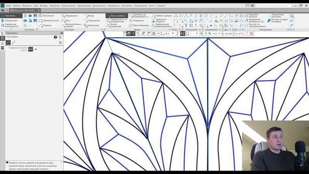Image resolution: width=309 pixels, height=174 pixels.
Task: Select the Окружность tool
Action: tap(70, 15)
